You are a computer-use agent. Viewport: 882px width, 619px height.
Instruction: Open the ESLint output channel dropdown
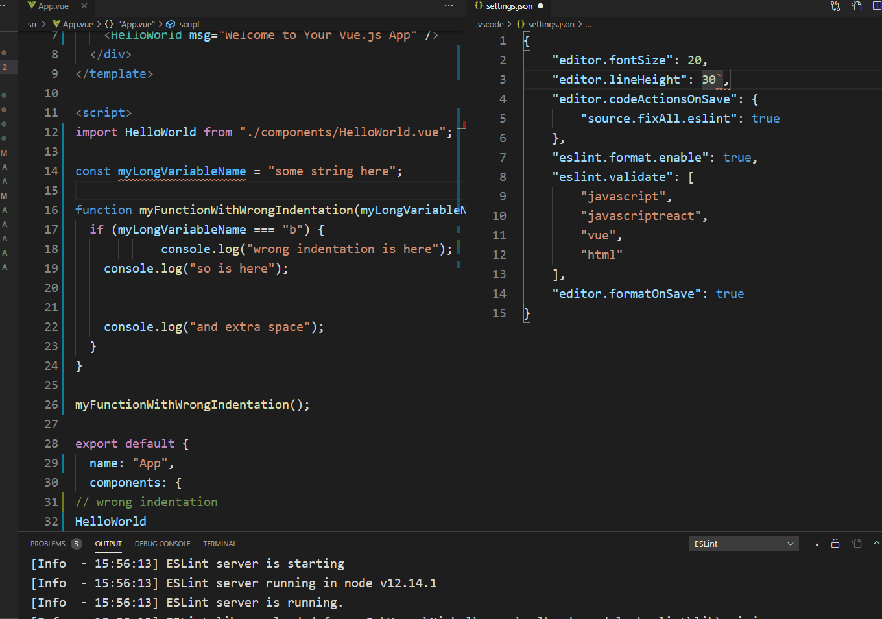tap(744, 544)
